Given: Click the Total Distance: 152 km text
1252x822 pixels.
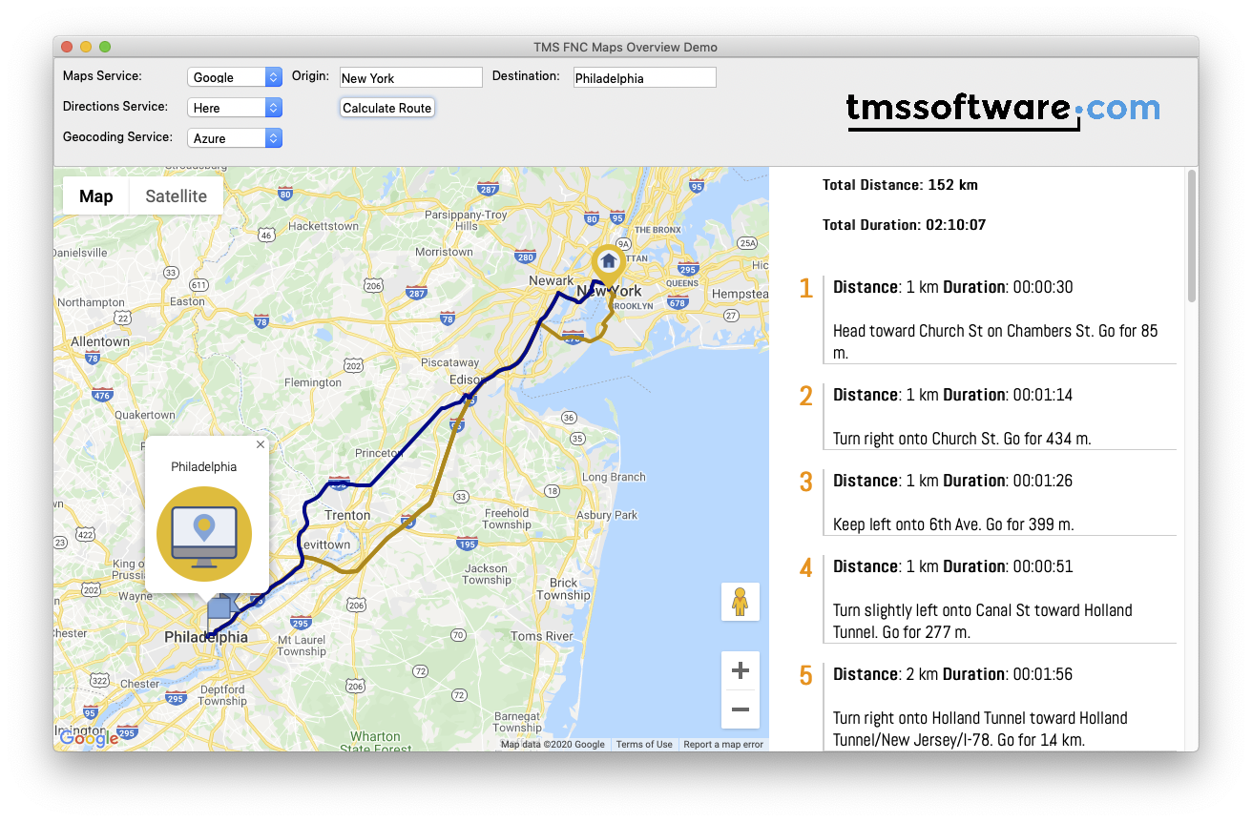Looking at the screenshot, I should point(900,185).
